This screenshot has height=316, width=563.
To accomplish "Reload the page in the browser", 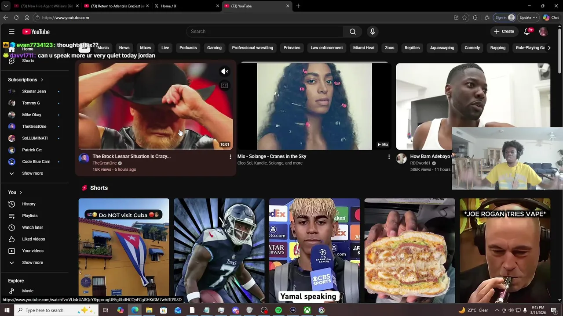I will [16, 18].
